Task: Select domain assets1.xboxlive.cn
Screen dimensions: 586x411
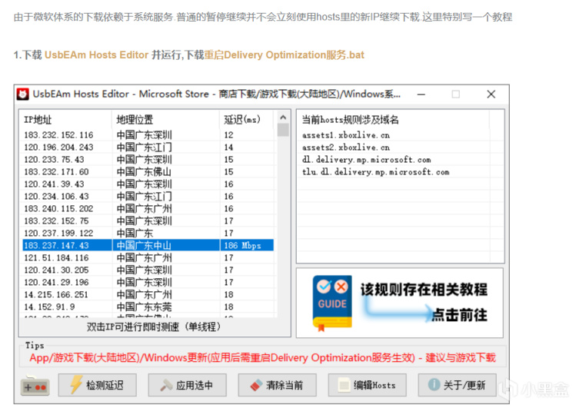Action: pyautogui.click(x=346, y=134)
